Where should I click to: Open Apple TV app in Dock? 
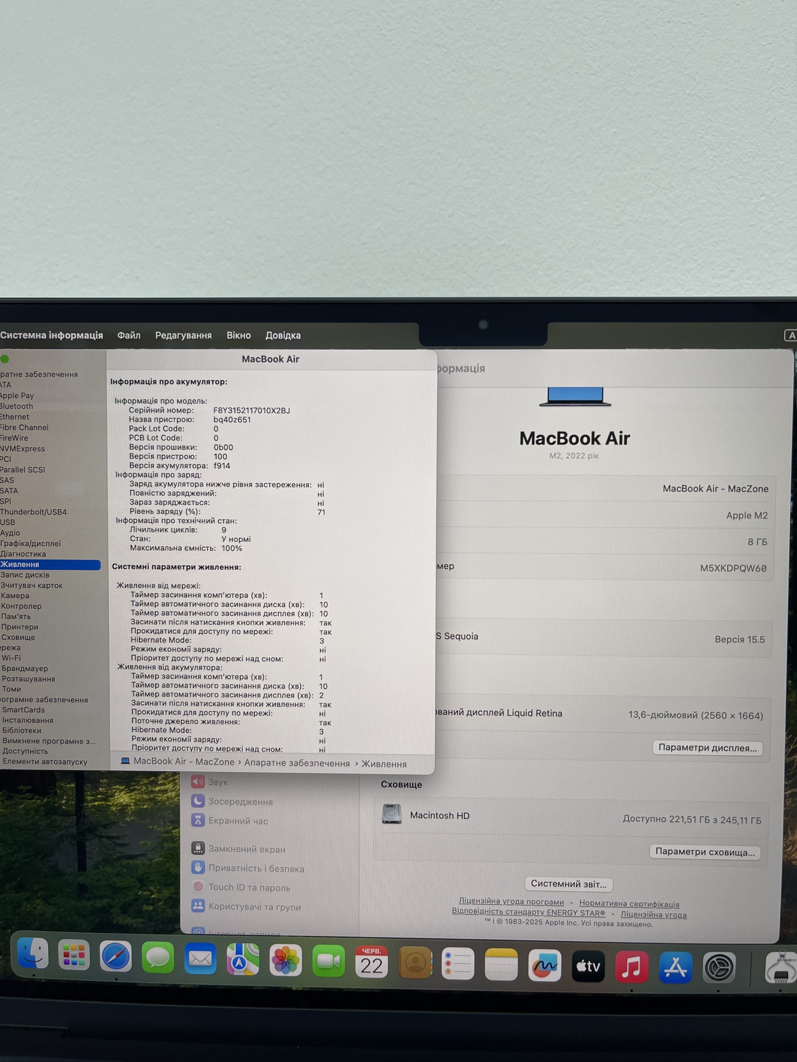588,966
